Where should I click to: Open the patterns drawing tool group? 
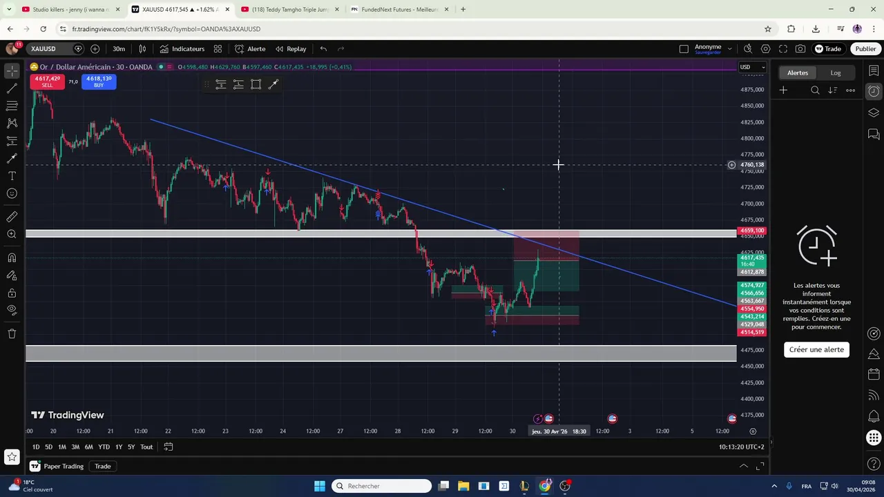(x=12, y=123)
